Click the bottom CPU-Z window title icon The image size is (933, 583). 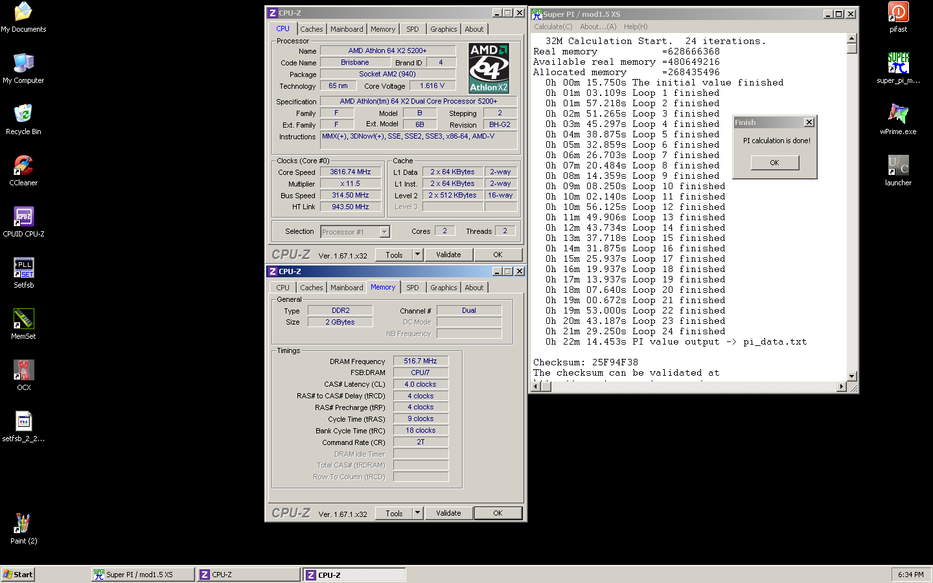(x=273, y=271)
